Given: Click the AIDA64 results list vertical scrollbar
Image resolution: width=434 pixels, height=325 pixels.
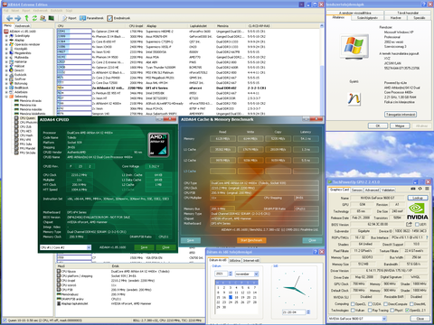Looking at the screenshot, I should [x=322, y=70].
